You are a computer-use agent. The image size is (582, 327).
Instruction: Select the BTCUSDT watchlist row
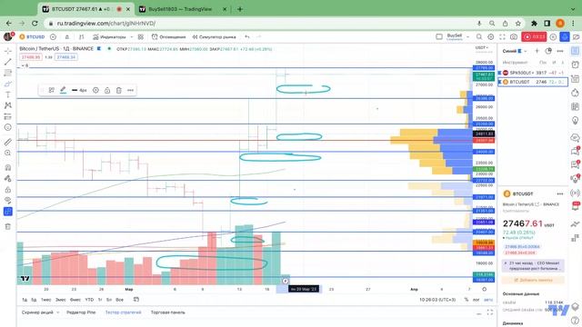pos(533,82)
